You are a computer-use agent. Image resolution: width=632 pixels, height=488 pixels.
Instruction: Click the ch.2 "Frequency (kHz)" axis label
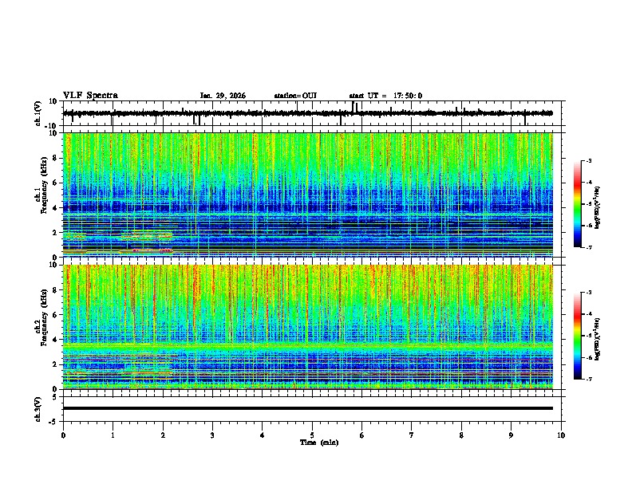click(44, 317)
